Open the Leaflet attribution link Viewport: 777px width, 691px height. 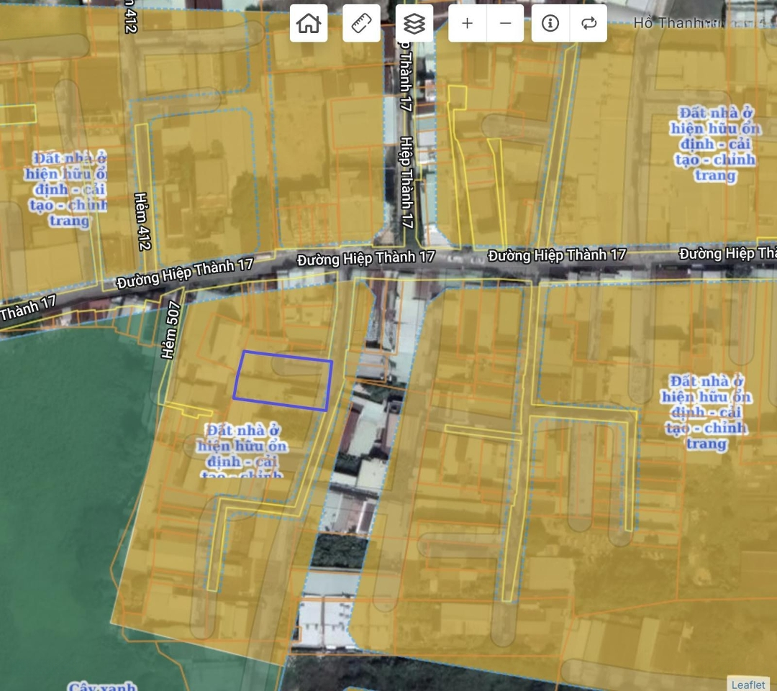tap(748, 685)
